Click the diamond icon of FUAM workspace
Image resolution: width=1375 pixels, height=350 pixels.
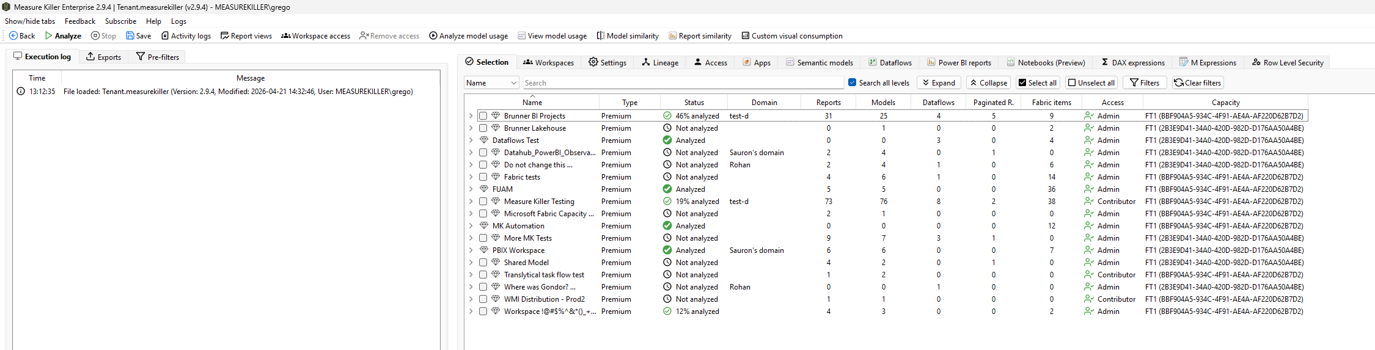coord(484,189)
